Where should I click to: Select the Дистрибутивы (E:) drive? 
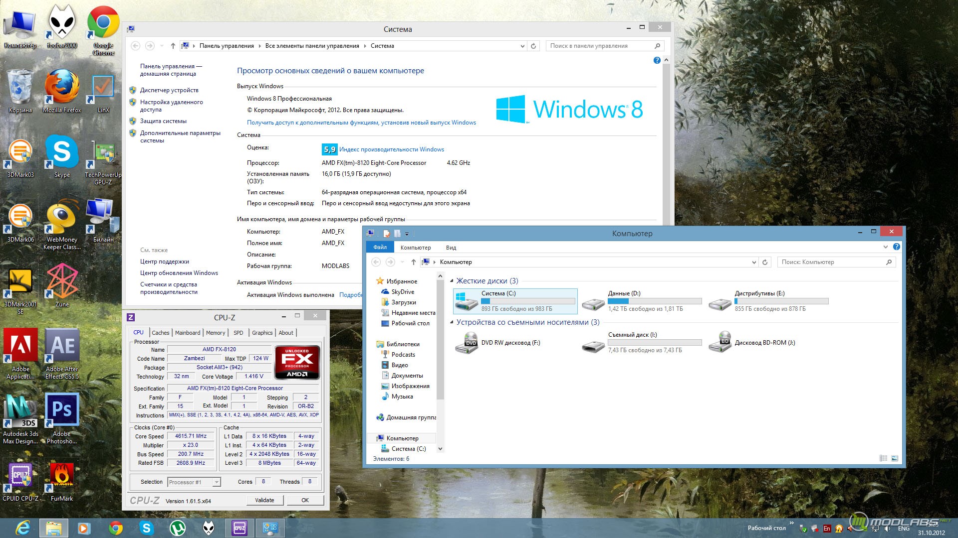tap(768, 301)
